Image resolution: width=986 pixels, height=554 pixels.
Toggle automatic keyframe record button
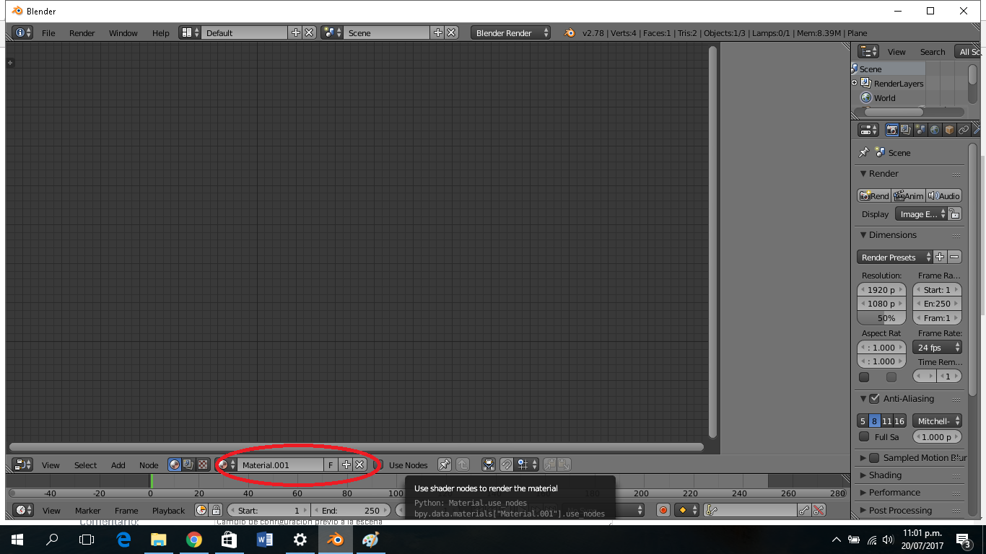(663, 510)
